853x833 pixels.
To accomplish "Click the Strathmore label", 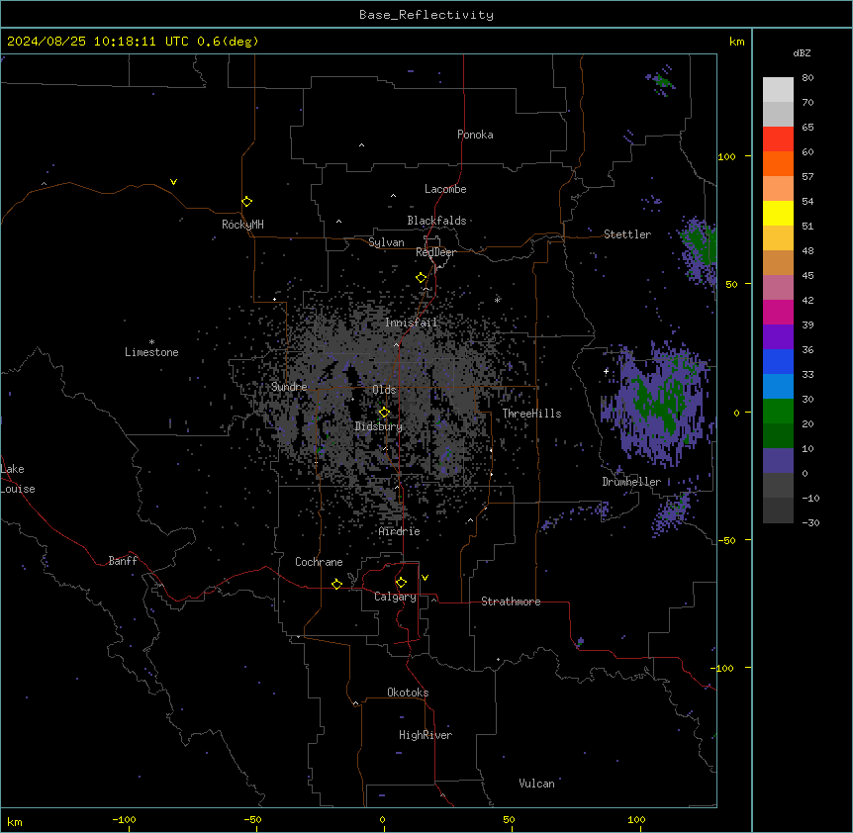I will 511,602.
